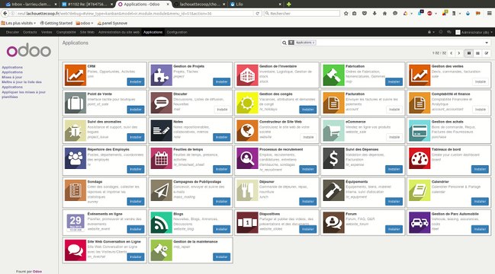Open the Site Web top menu
495x274 pixels.
(x=87, y=32)
